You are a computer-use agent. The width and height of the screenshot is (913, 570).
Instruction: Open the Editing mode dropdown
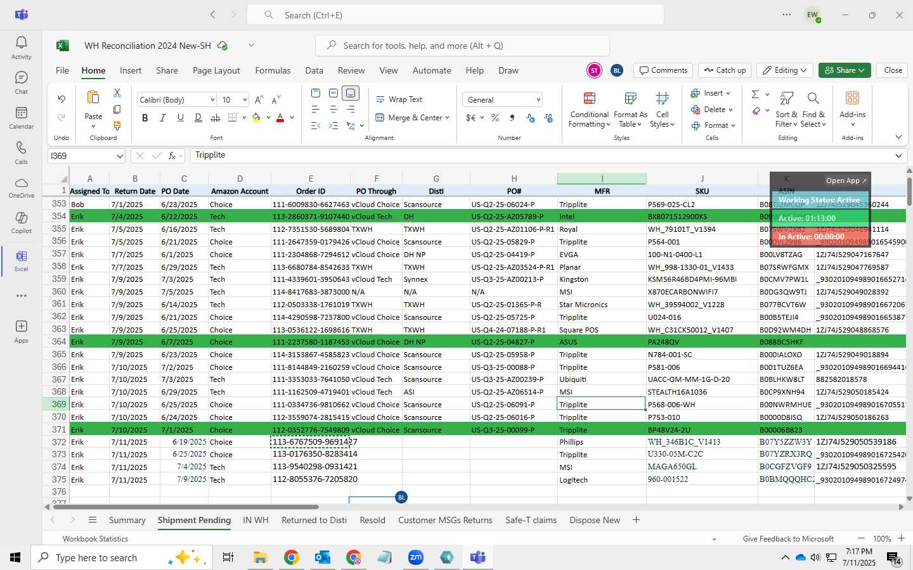coord(786,70)
